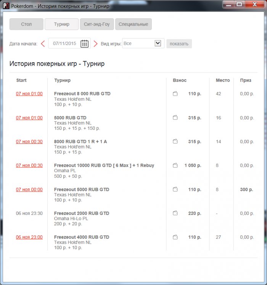Click the 1 050 р. buy-in value

click(193, 166)
